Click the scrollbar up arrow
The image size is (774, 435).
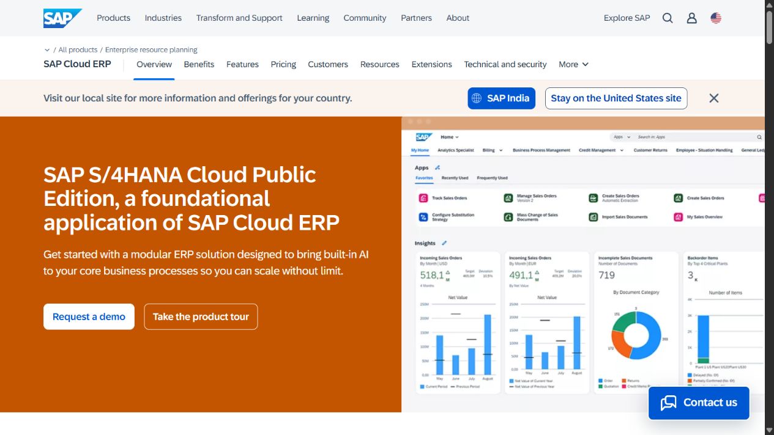pyautogui.click(x=769, y=5)
